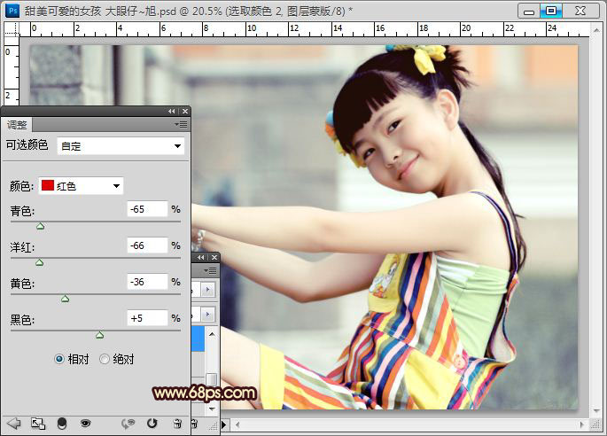
Task: Close the adjustments panel with X button
Action: (x=185, y=112)
